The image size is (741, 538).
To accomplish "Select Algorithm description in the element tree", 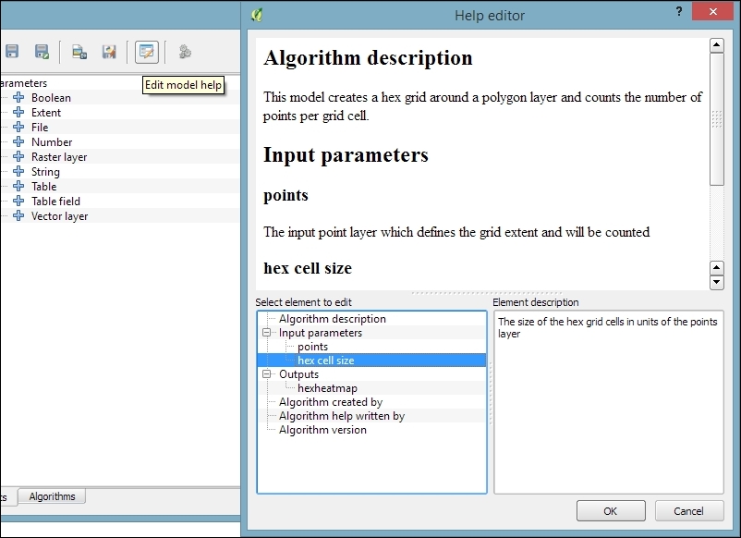I will (333, 319).
